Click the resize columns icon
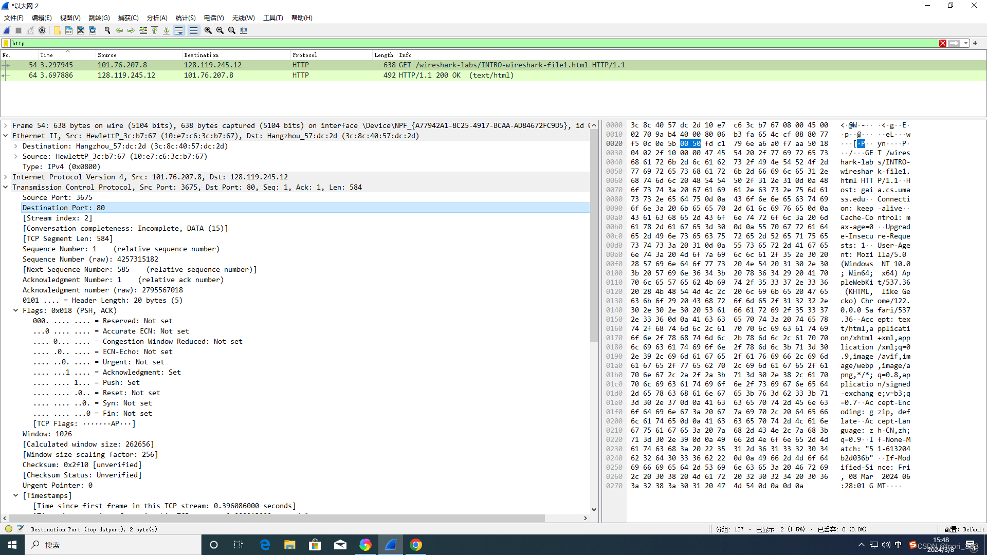This screenshot has height=555, width=987. tap(244, 30)
